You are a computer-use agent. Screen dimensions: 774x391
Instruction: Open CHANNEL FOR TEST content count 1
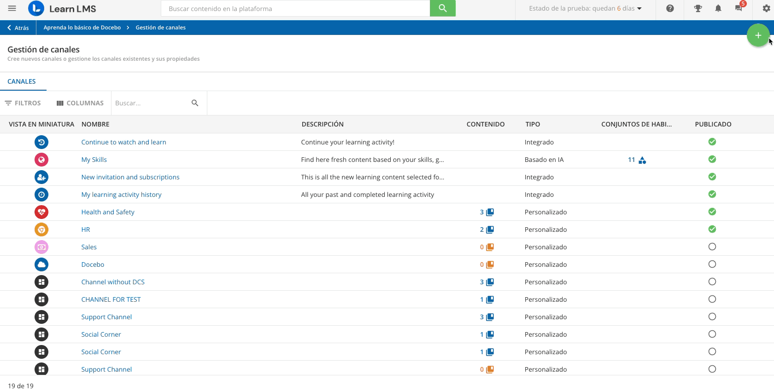pyautogui.click(x=487, y=299)
